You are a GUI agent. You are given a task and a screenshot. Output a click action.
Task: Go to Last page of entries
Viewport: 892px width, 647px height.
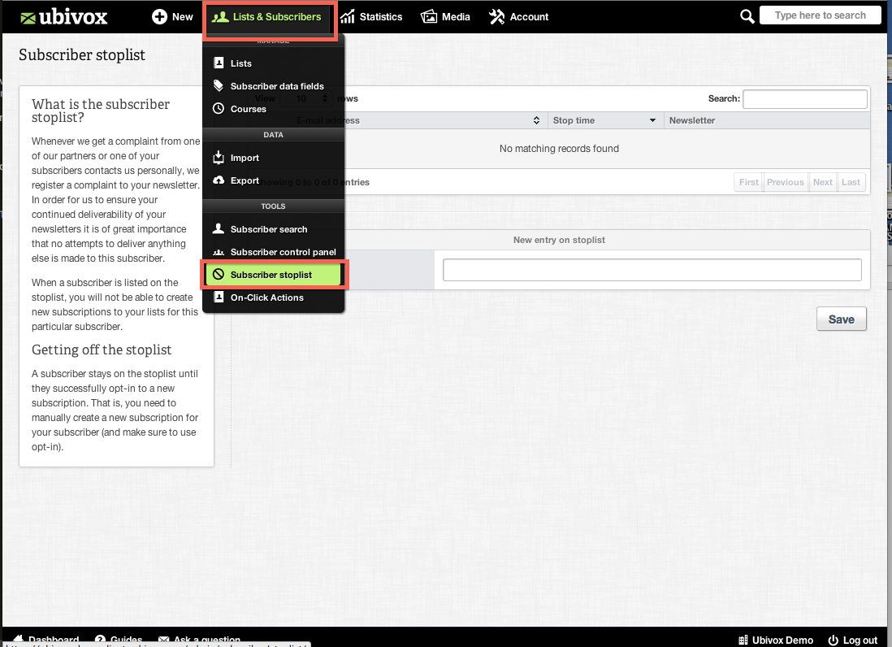(851, 182)
